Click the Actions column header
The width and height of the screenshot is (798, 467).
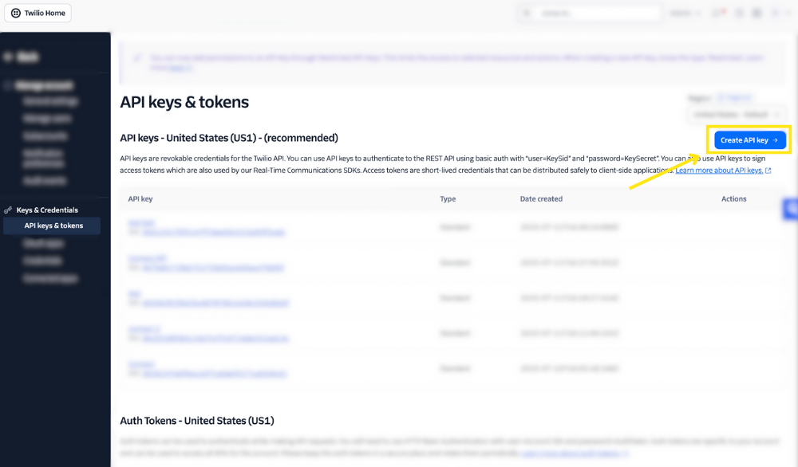point(734,198)
